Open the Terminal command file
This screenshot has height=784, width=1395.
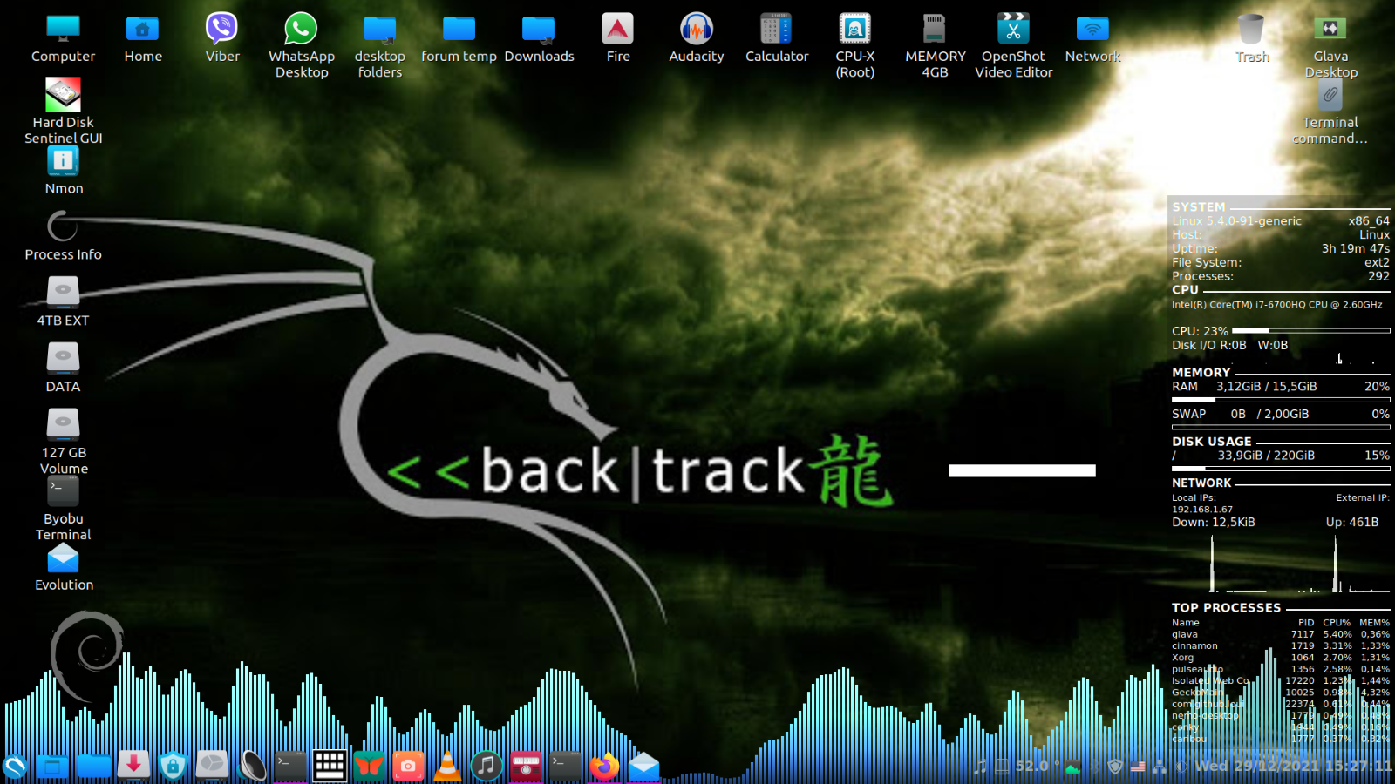click(1330, 113)
